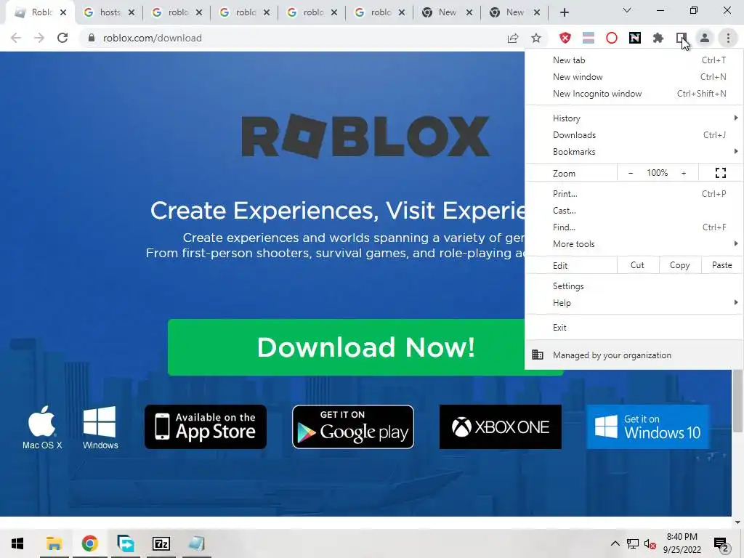Open the tab search chevron
Viewport: 744px width, 558px height.
pyautogui.click(x=627, y=10)
